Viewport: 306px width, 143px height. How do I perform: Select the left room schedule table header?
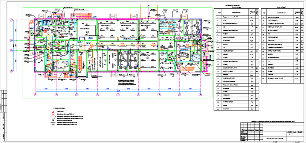(237, 12)
